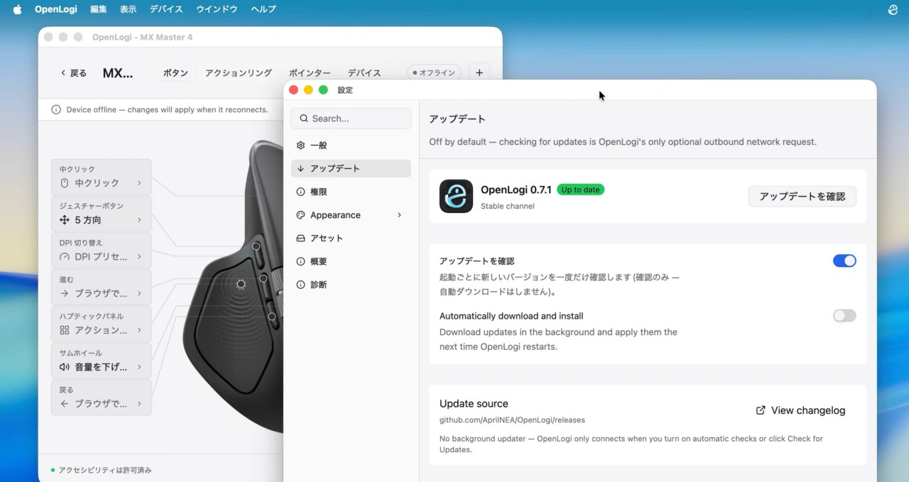Image resolution: width=909 pixels, height=482 pixels.
Task: Click the gauge icon in DPI プリセ row
Action: (65, 257)
